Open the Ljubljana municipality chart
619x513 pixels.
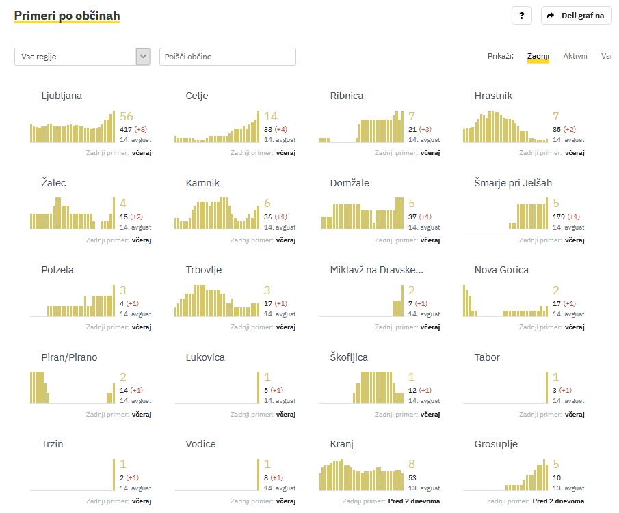point(73,128)
